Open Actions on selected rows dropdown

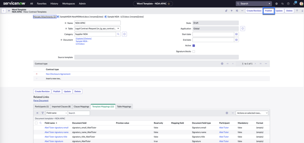coord(252,113)
